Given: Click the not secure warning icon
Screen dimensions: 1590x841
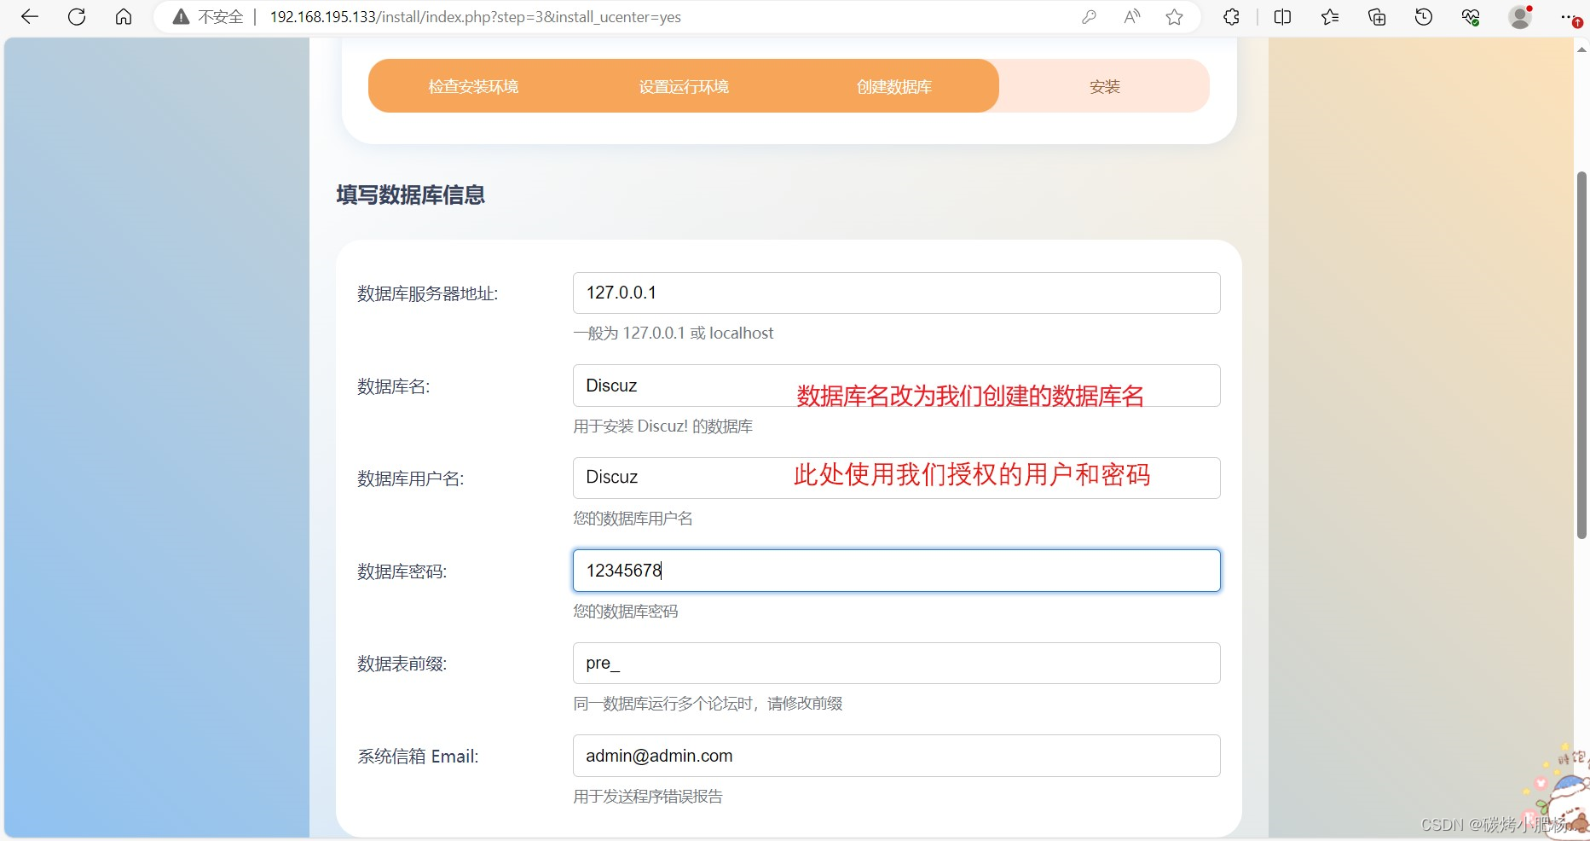Looking at the screenshot, I should [181, 17].
